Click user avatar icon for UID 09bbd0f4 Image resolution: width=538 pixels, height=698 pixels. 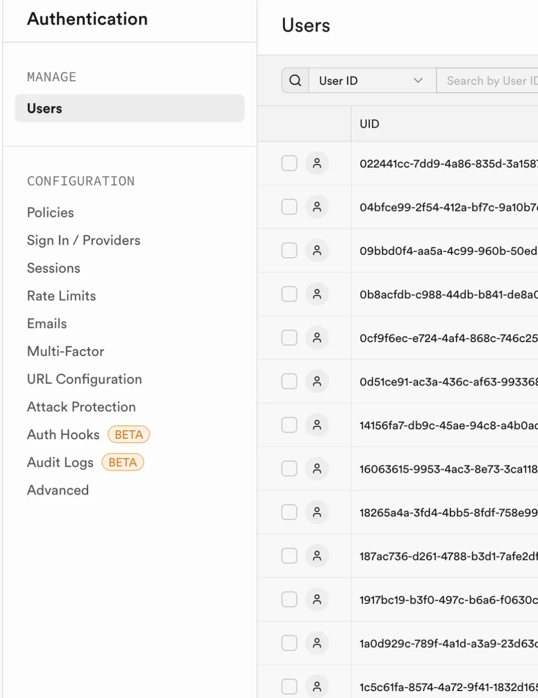click(317, 251)
